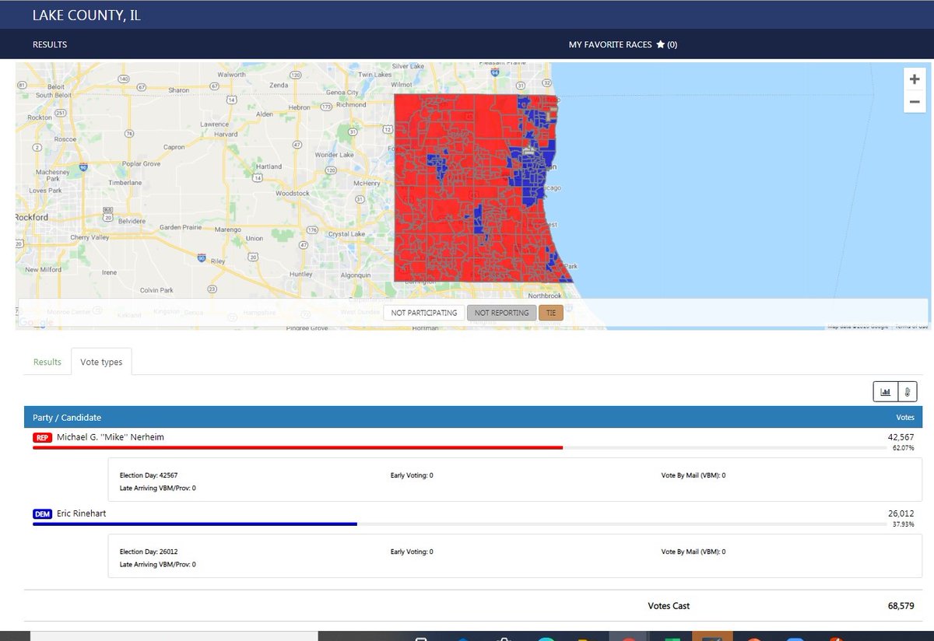The image size is (934, 641).
Task: Zoom out on the precinct map
Action: [x=914, y=102]
